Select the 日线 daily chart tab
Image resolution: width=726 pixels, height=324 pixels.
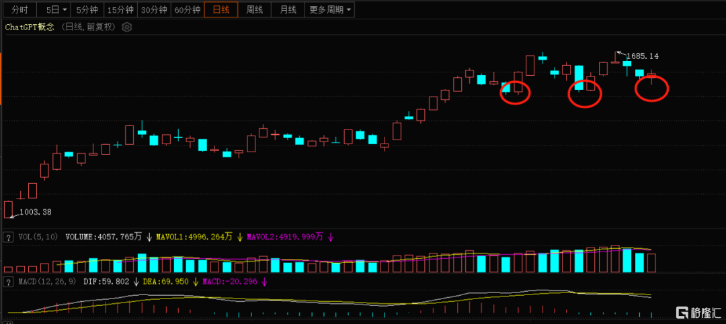coord(221,9)
